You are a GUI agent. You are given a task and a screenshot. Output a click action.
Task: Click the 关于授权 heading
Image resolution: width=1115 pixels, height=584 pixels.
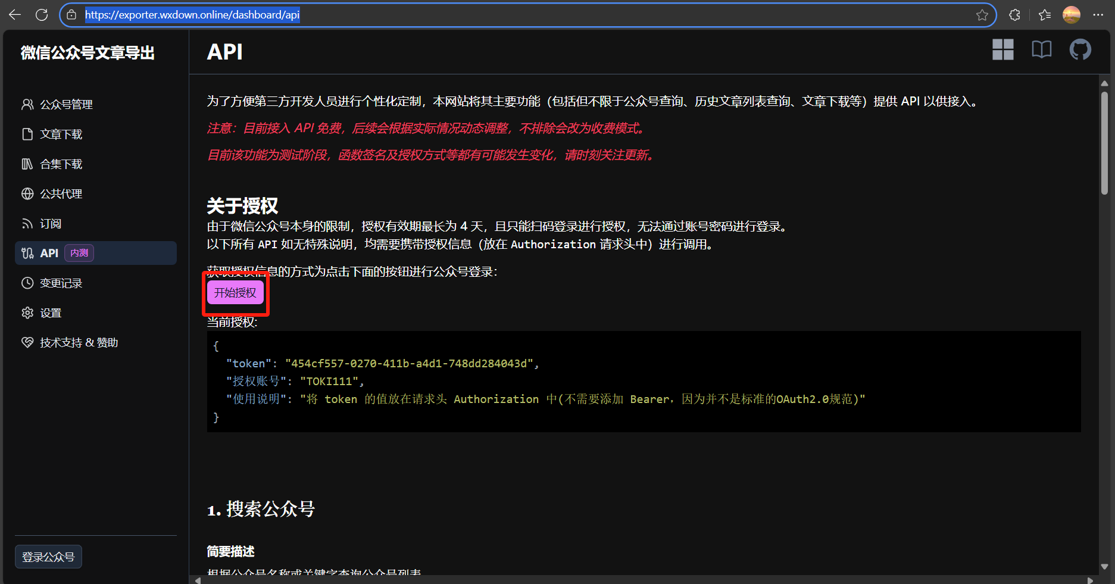click(242, 206)
